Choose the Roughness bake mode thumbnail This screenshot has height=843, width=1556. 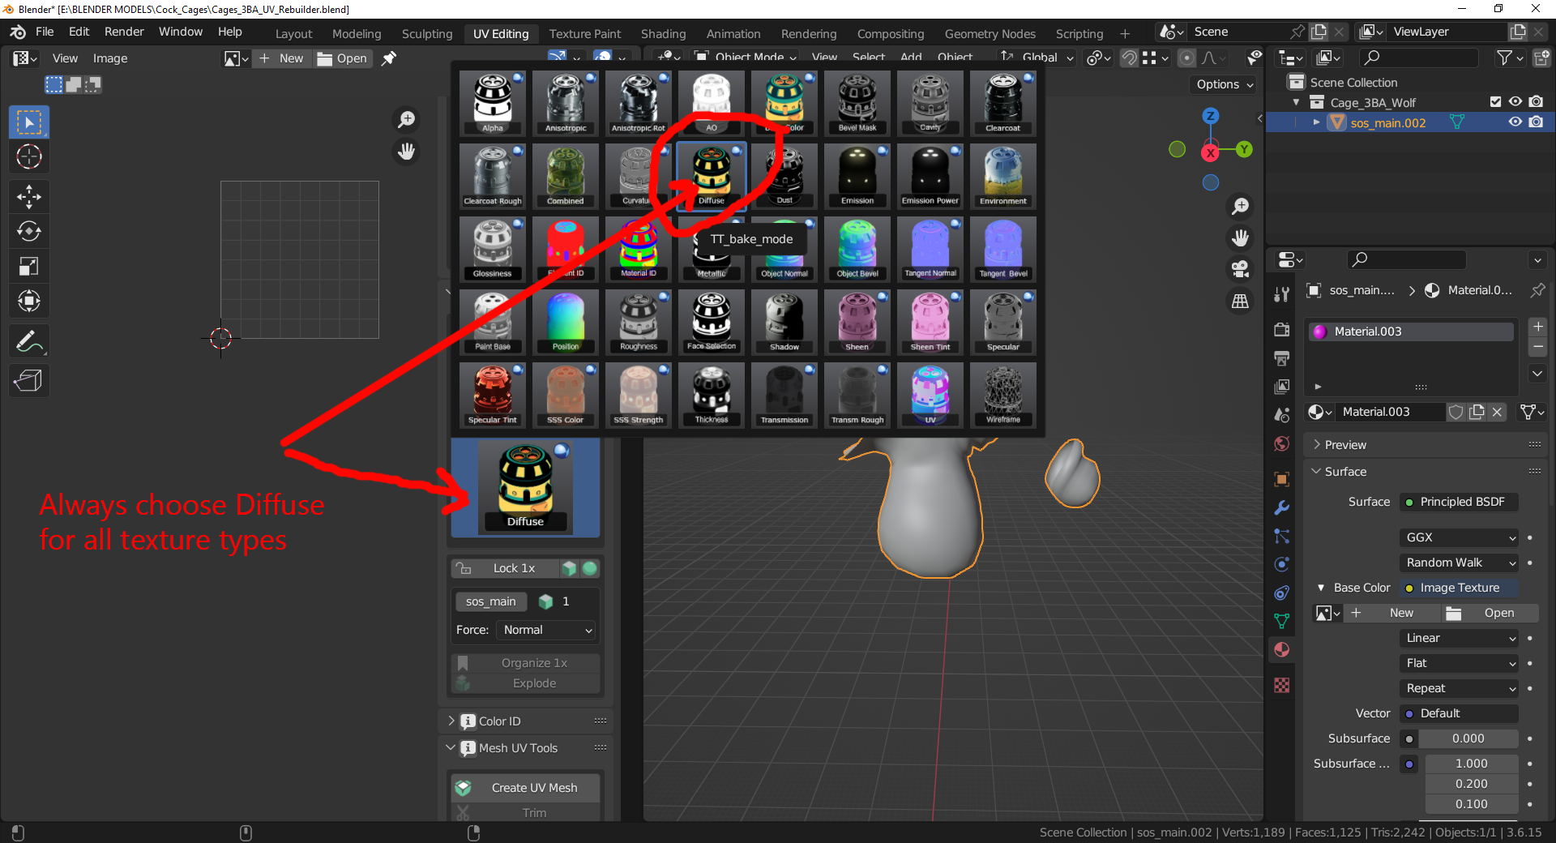[x=639, y=322]
